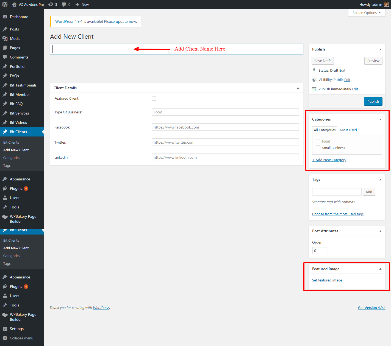Collapse the Client Details panel
The width and height of the screenshot is (391, 346).
coord(298,88)
